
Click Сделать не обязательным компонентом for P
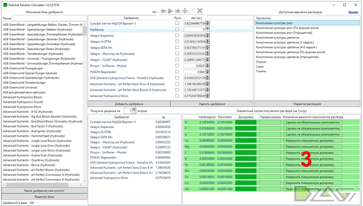(x=313, y=128)
